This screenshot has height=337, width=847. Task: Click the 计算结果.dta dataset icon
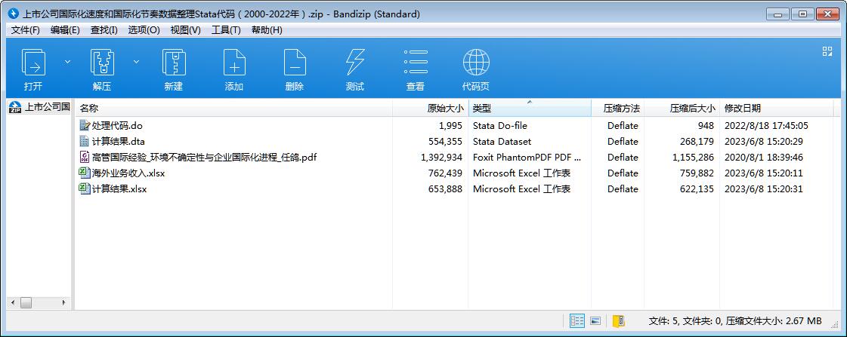(x=85, y=141)
